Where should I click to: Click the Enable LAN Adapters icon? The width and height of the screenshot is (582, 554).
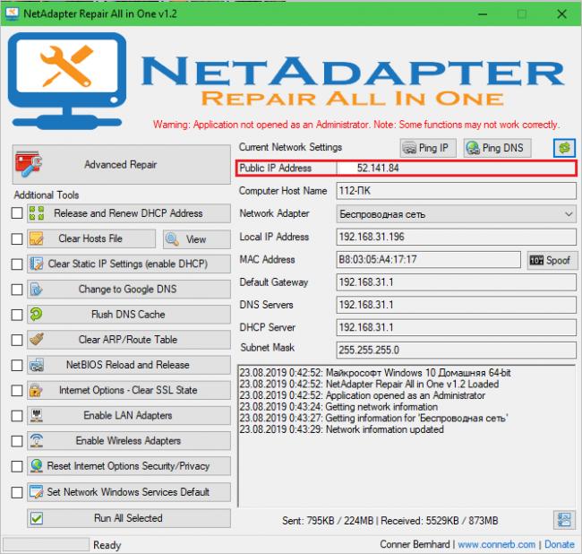(37, 415)
